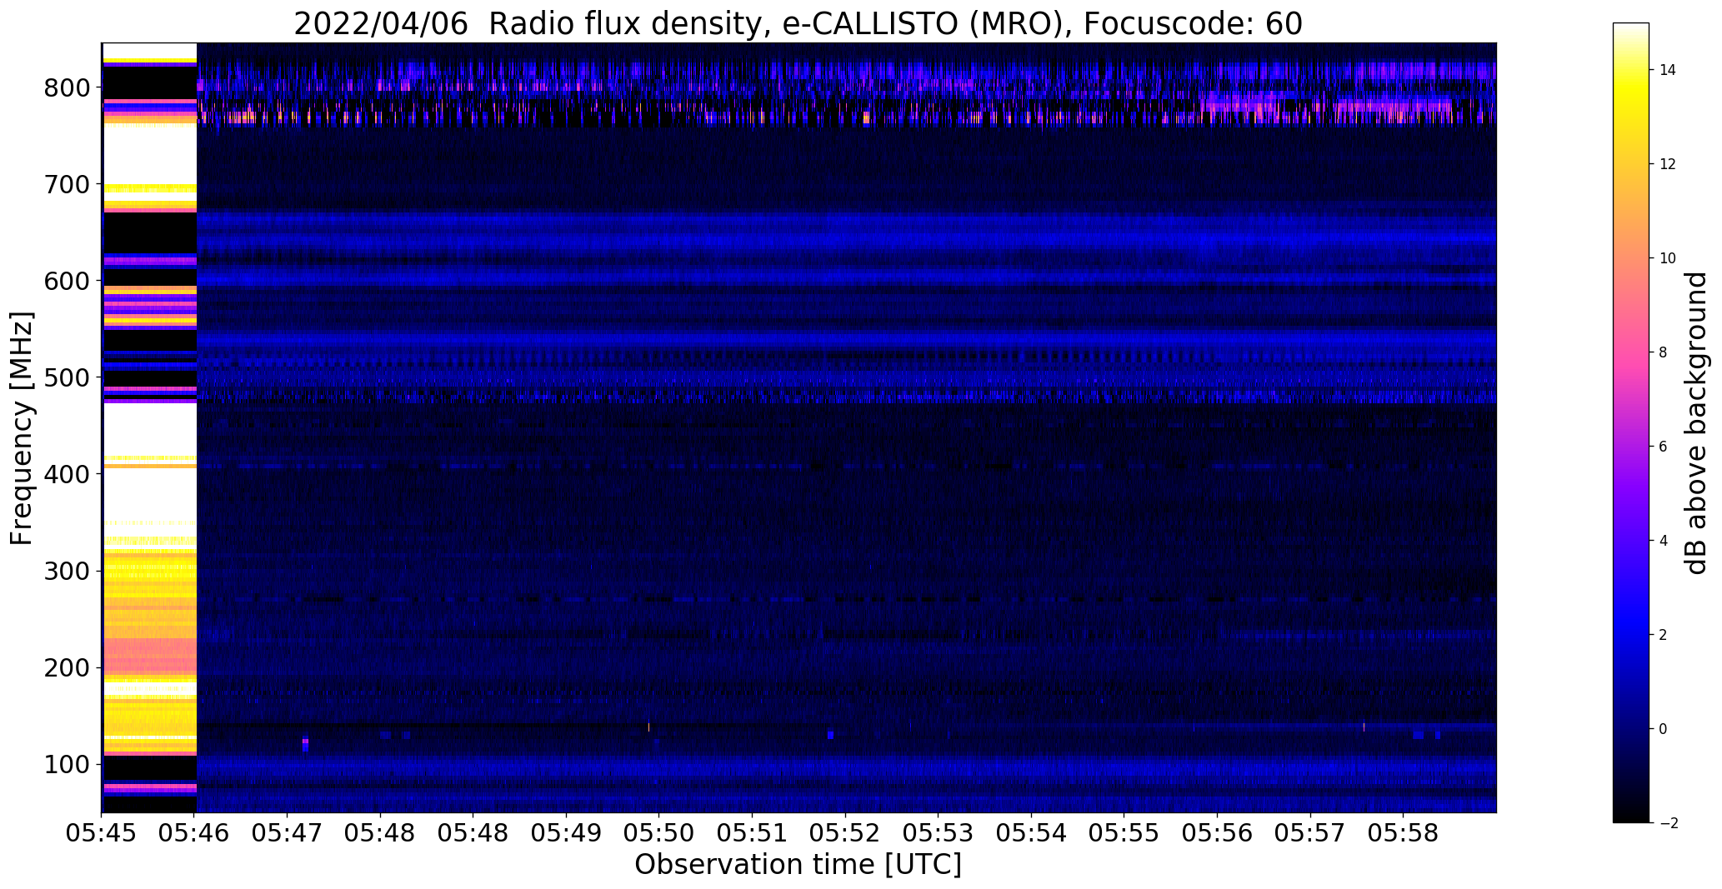Click the colorbar tick value 12
This screenshot has width=1722, height=889.
[x=1668, y=164]
